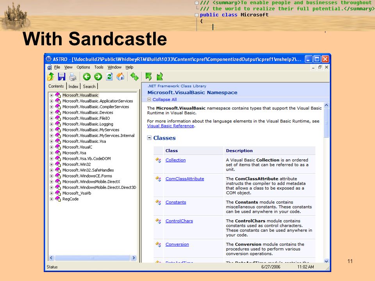The image size is (375, 281).
Task: Click the Collapse All link
Action: click(x=164, y=100)
